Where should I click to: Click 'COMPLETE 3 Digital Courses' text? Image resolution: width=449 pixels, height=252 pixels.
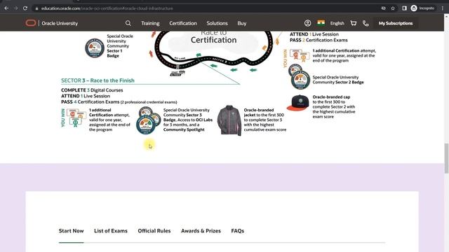click(92, 90)
